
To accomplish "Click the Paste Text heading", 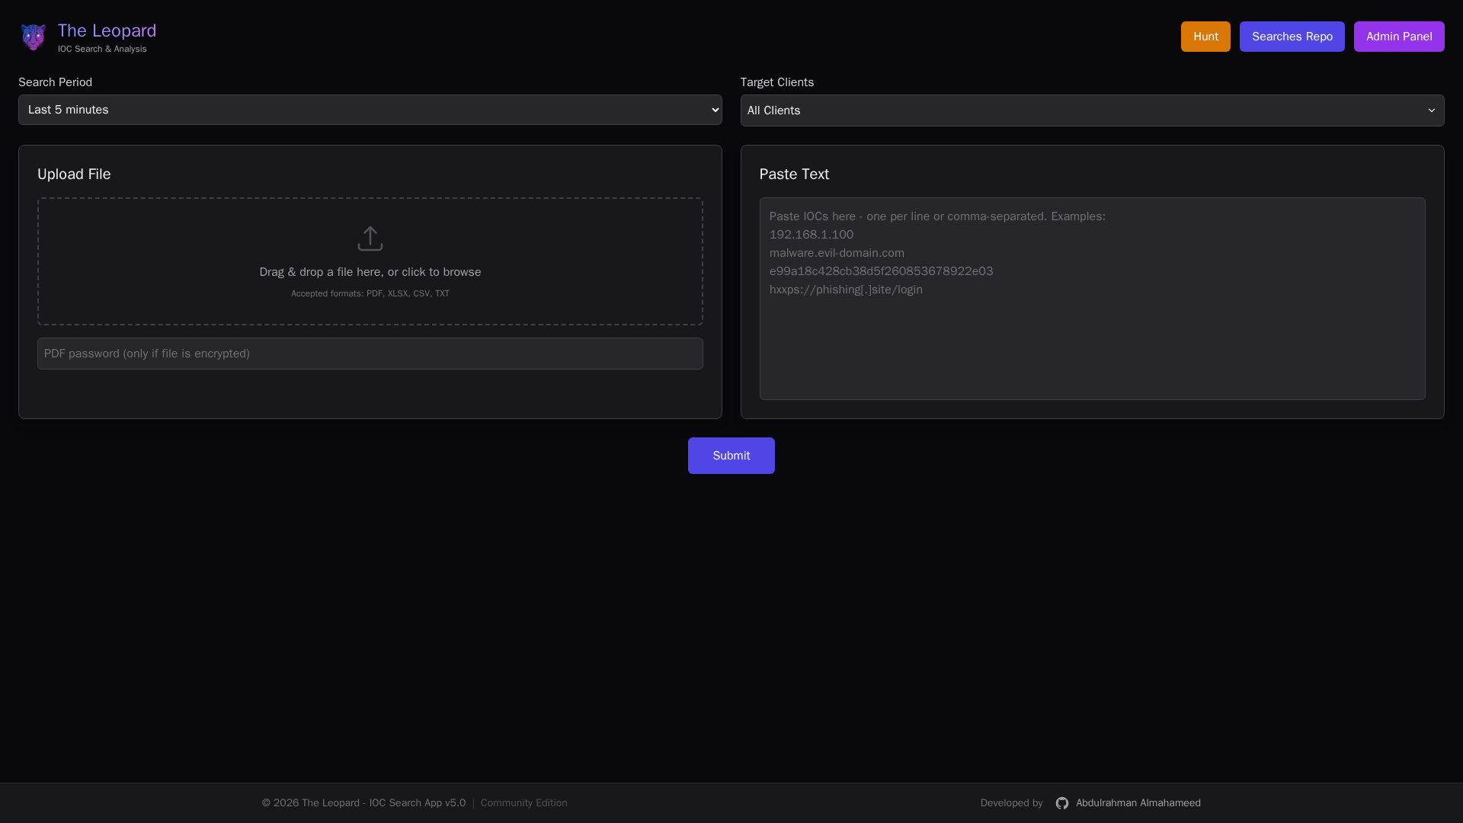I will coord(794,175).
